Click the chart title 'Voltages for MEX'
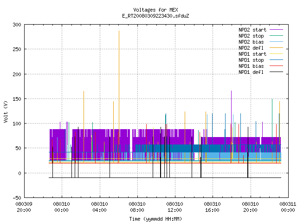This screenshot has height=223, width=297. tap(155, 10)
